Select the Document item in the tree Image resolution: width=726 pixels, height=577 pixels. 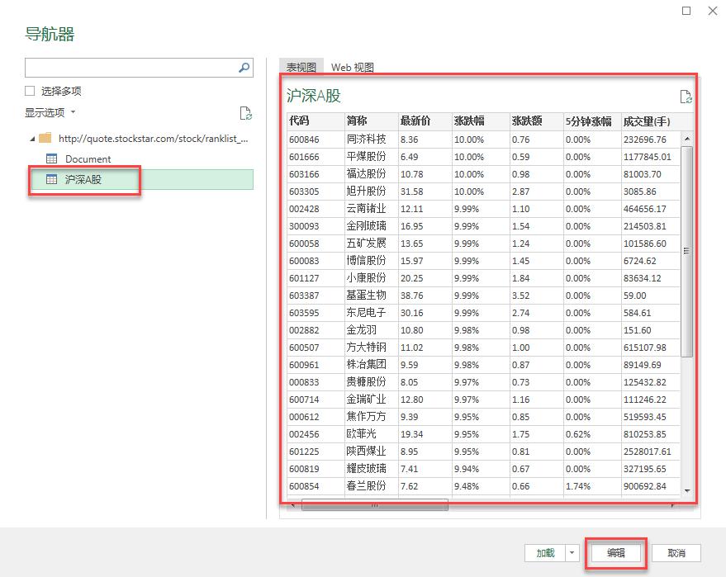89,158
